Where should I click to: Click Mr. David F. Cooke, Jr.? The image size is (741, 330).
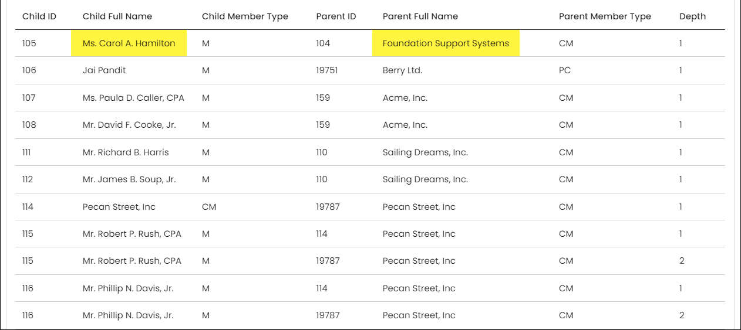point(129,125)
